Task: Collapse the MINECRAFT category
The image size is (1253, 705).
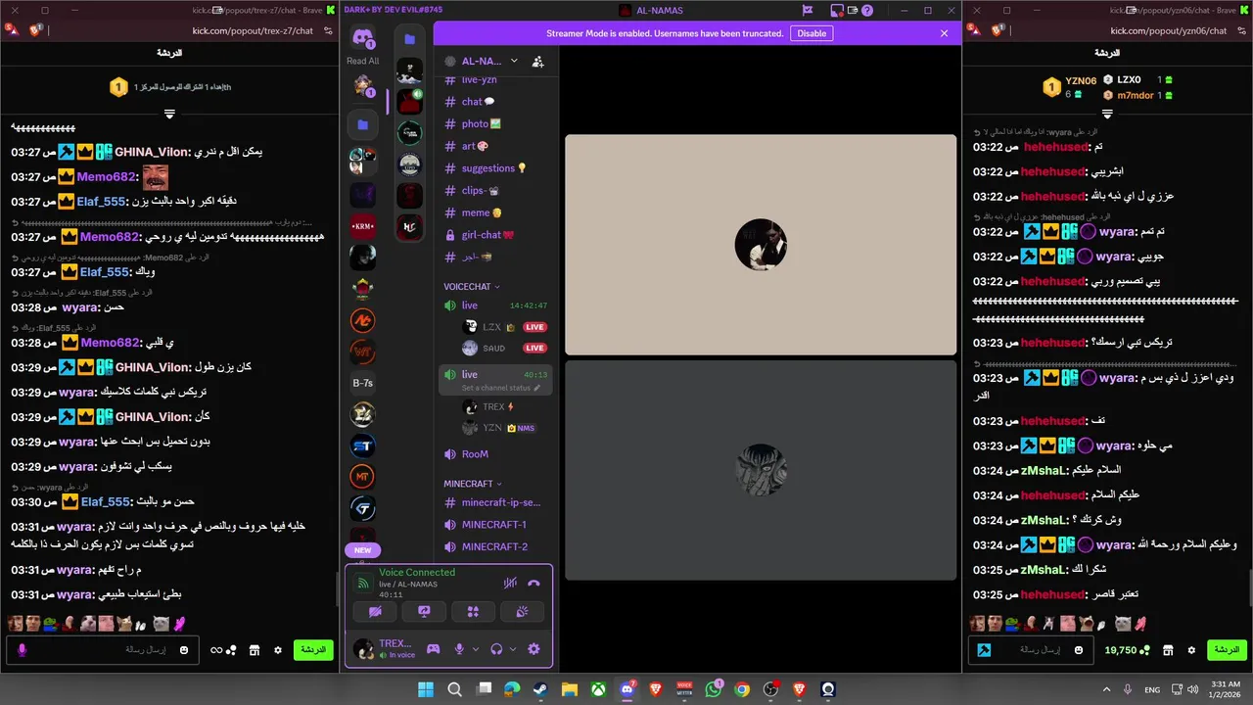Action: point(472,484)
